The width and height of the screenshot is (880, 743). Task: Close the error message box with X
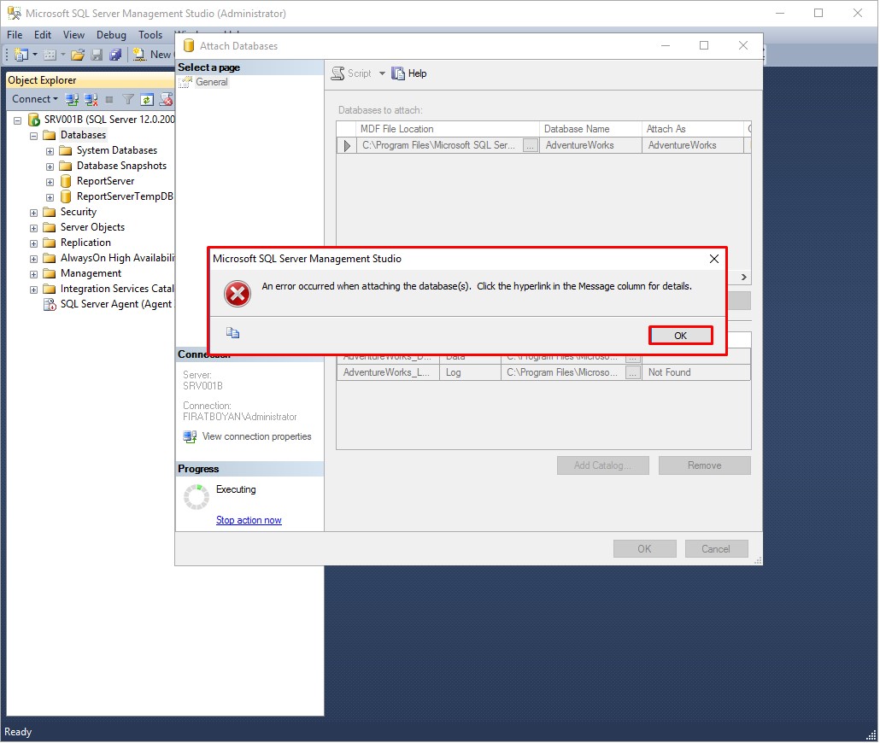[714, 259]
